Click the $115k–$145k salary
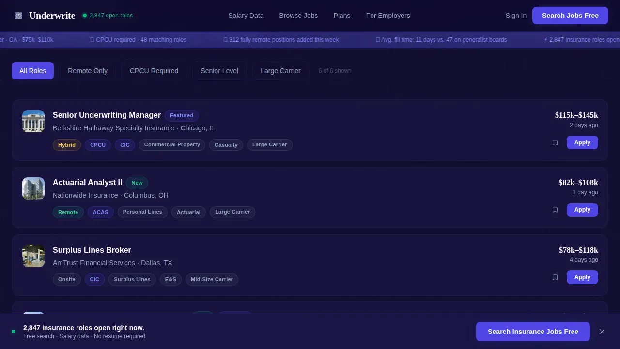The width and height of the screenshot is (620, 349). point(576,115)
